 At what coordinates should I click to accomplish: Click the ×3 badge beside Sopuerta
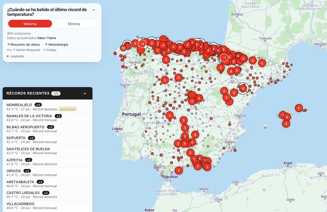[x=32, y=138]
